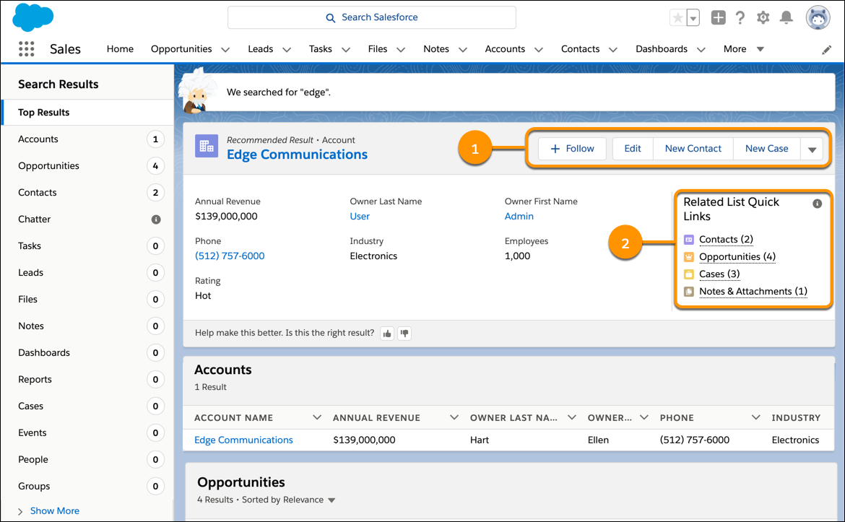The height and width of the screenshot is (522, 845).
Task: Expand the Notes tab dropdown chevron
Action: coord(462,50)
